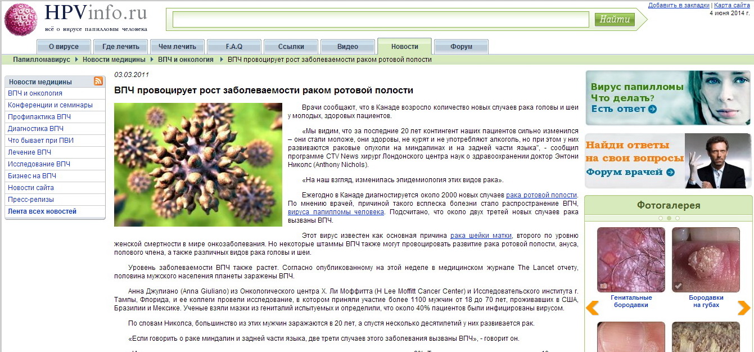The image size is (754, 352).
Task: Go to previous photo gallery slide arrow
Action: tap(592, 308)
